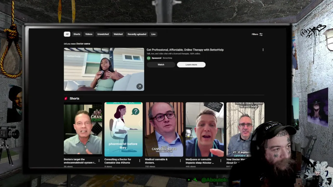Open the BetterHelp therapy ad title
The height and width of the screenshot is (187, 333).
(x=185, y=50)
